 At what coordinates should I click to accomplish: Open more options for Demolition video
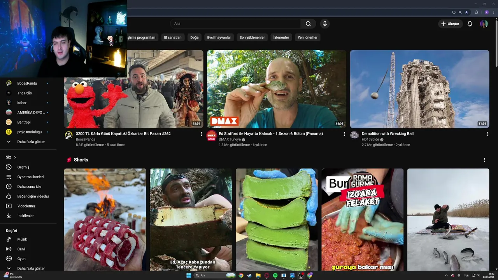(x=487, y=134)
